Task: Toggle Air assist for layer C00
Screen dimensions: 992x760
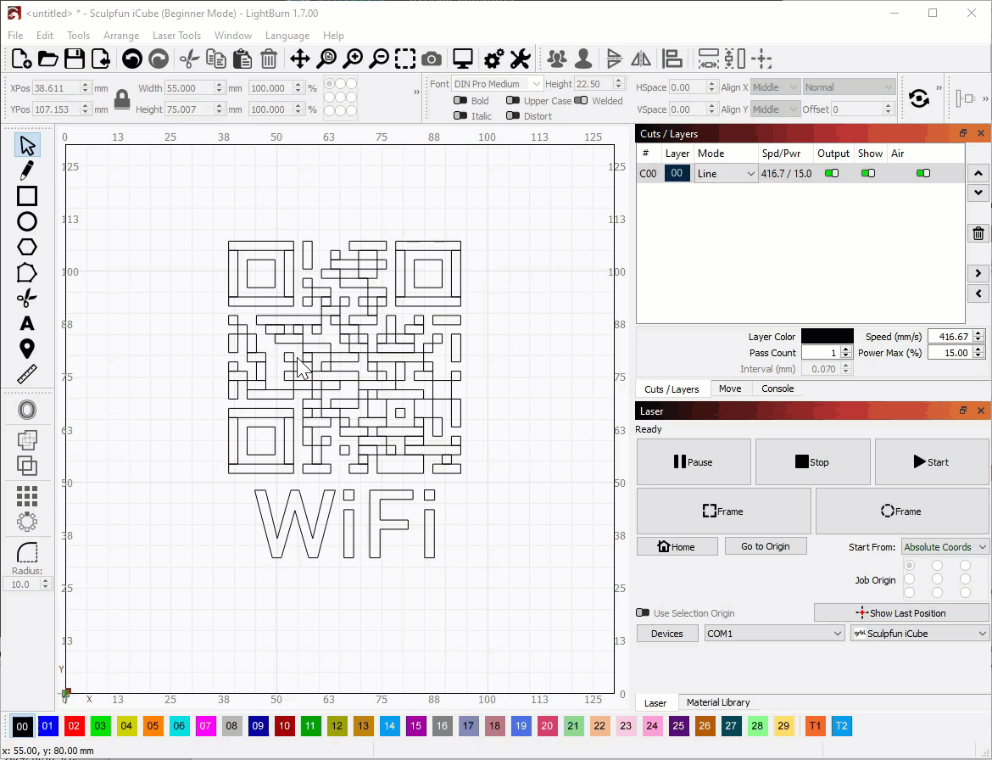Action: pyautogui.click(x=923, y=173)
